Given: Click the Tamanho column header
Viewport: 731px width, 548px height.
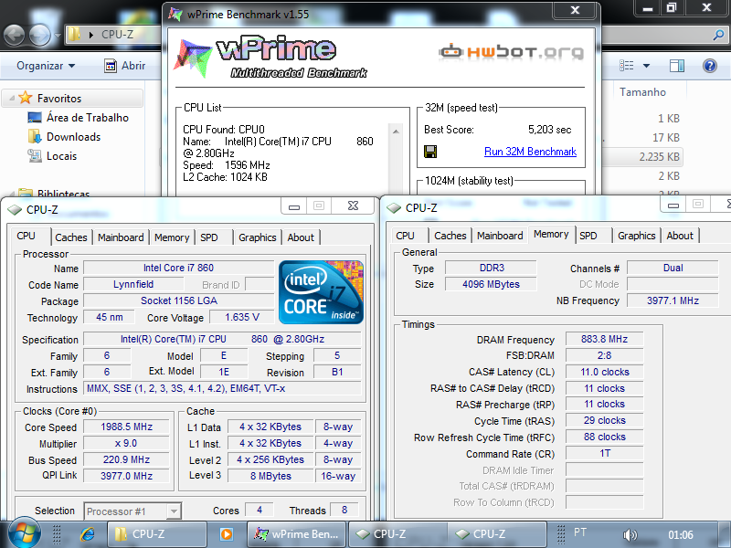Looking at the screenshot, I should coord(642,92).
